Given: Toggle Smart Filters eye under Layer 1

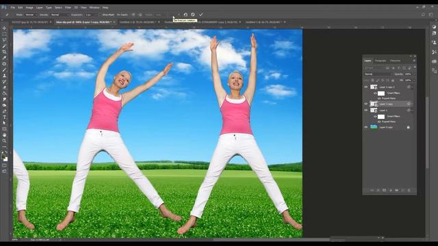Looking at the screenshot, I should coord(375,117).
